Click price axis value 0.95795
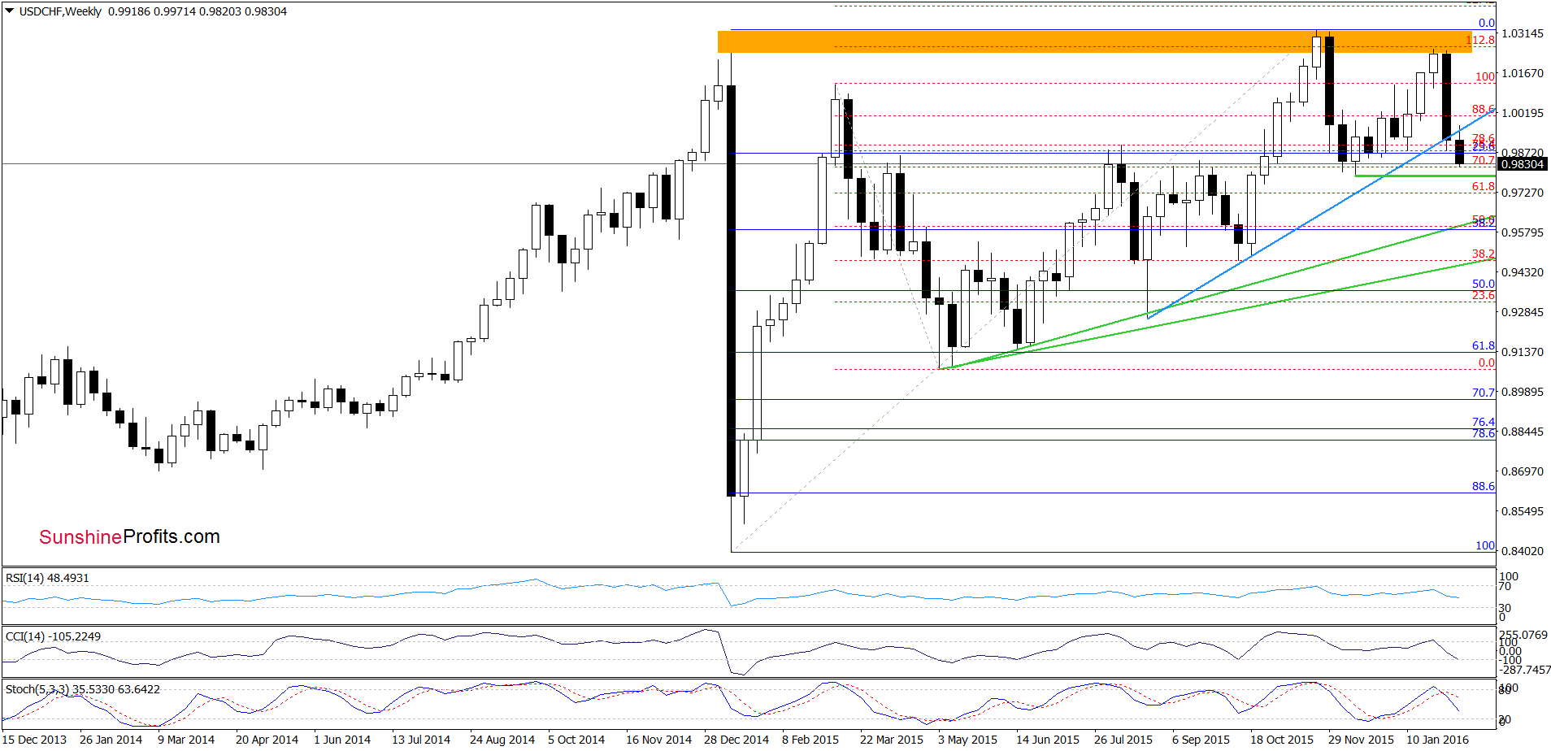This screenshot has height=751, width=1551. point(1523,232)
